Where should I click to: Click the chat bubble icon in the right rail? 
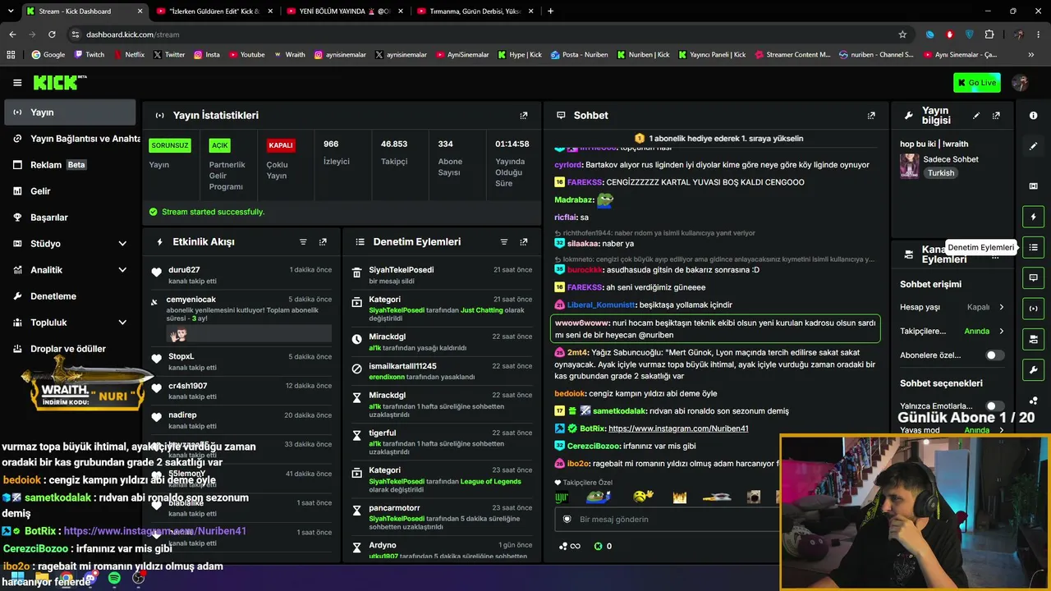click(1033, 277)
